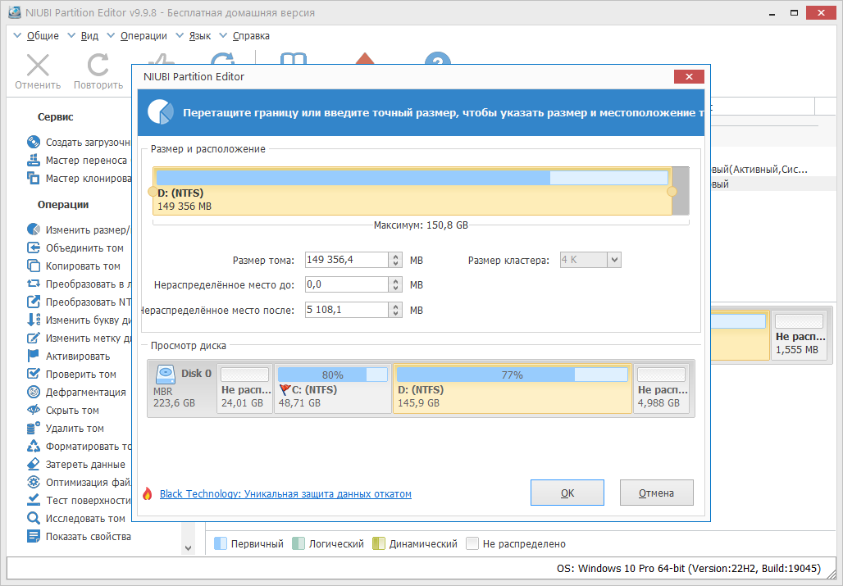Screen dimensions: 843x586
Task: Open the Размер кластера dropdown
Action: click(614, 260)
